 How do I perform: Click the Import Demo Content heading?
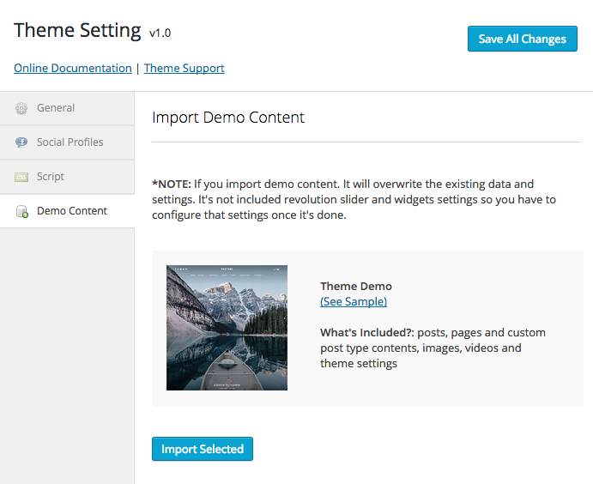(x=228, y=118)
